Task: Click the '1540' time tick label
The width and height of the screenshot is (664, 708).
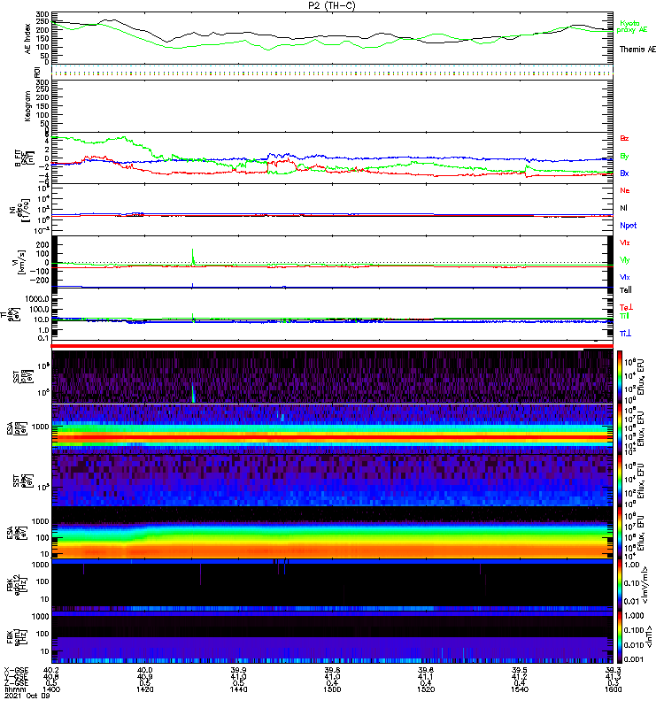Action: pyautogui.click(x=520, y=689)
